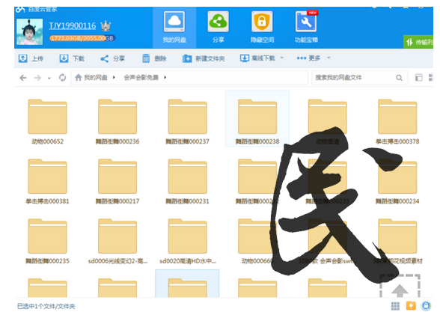Click the blue lock icon in status bar
The height and width of the screenshot is (321, 440).
426,305
